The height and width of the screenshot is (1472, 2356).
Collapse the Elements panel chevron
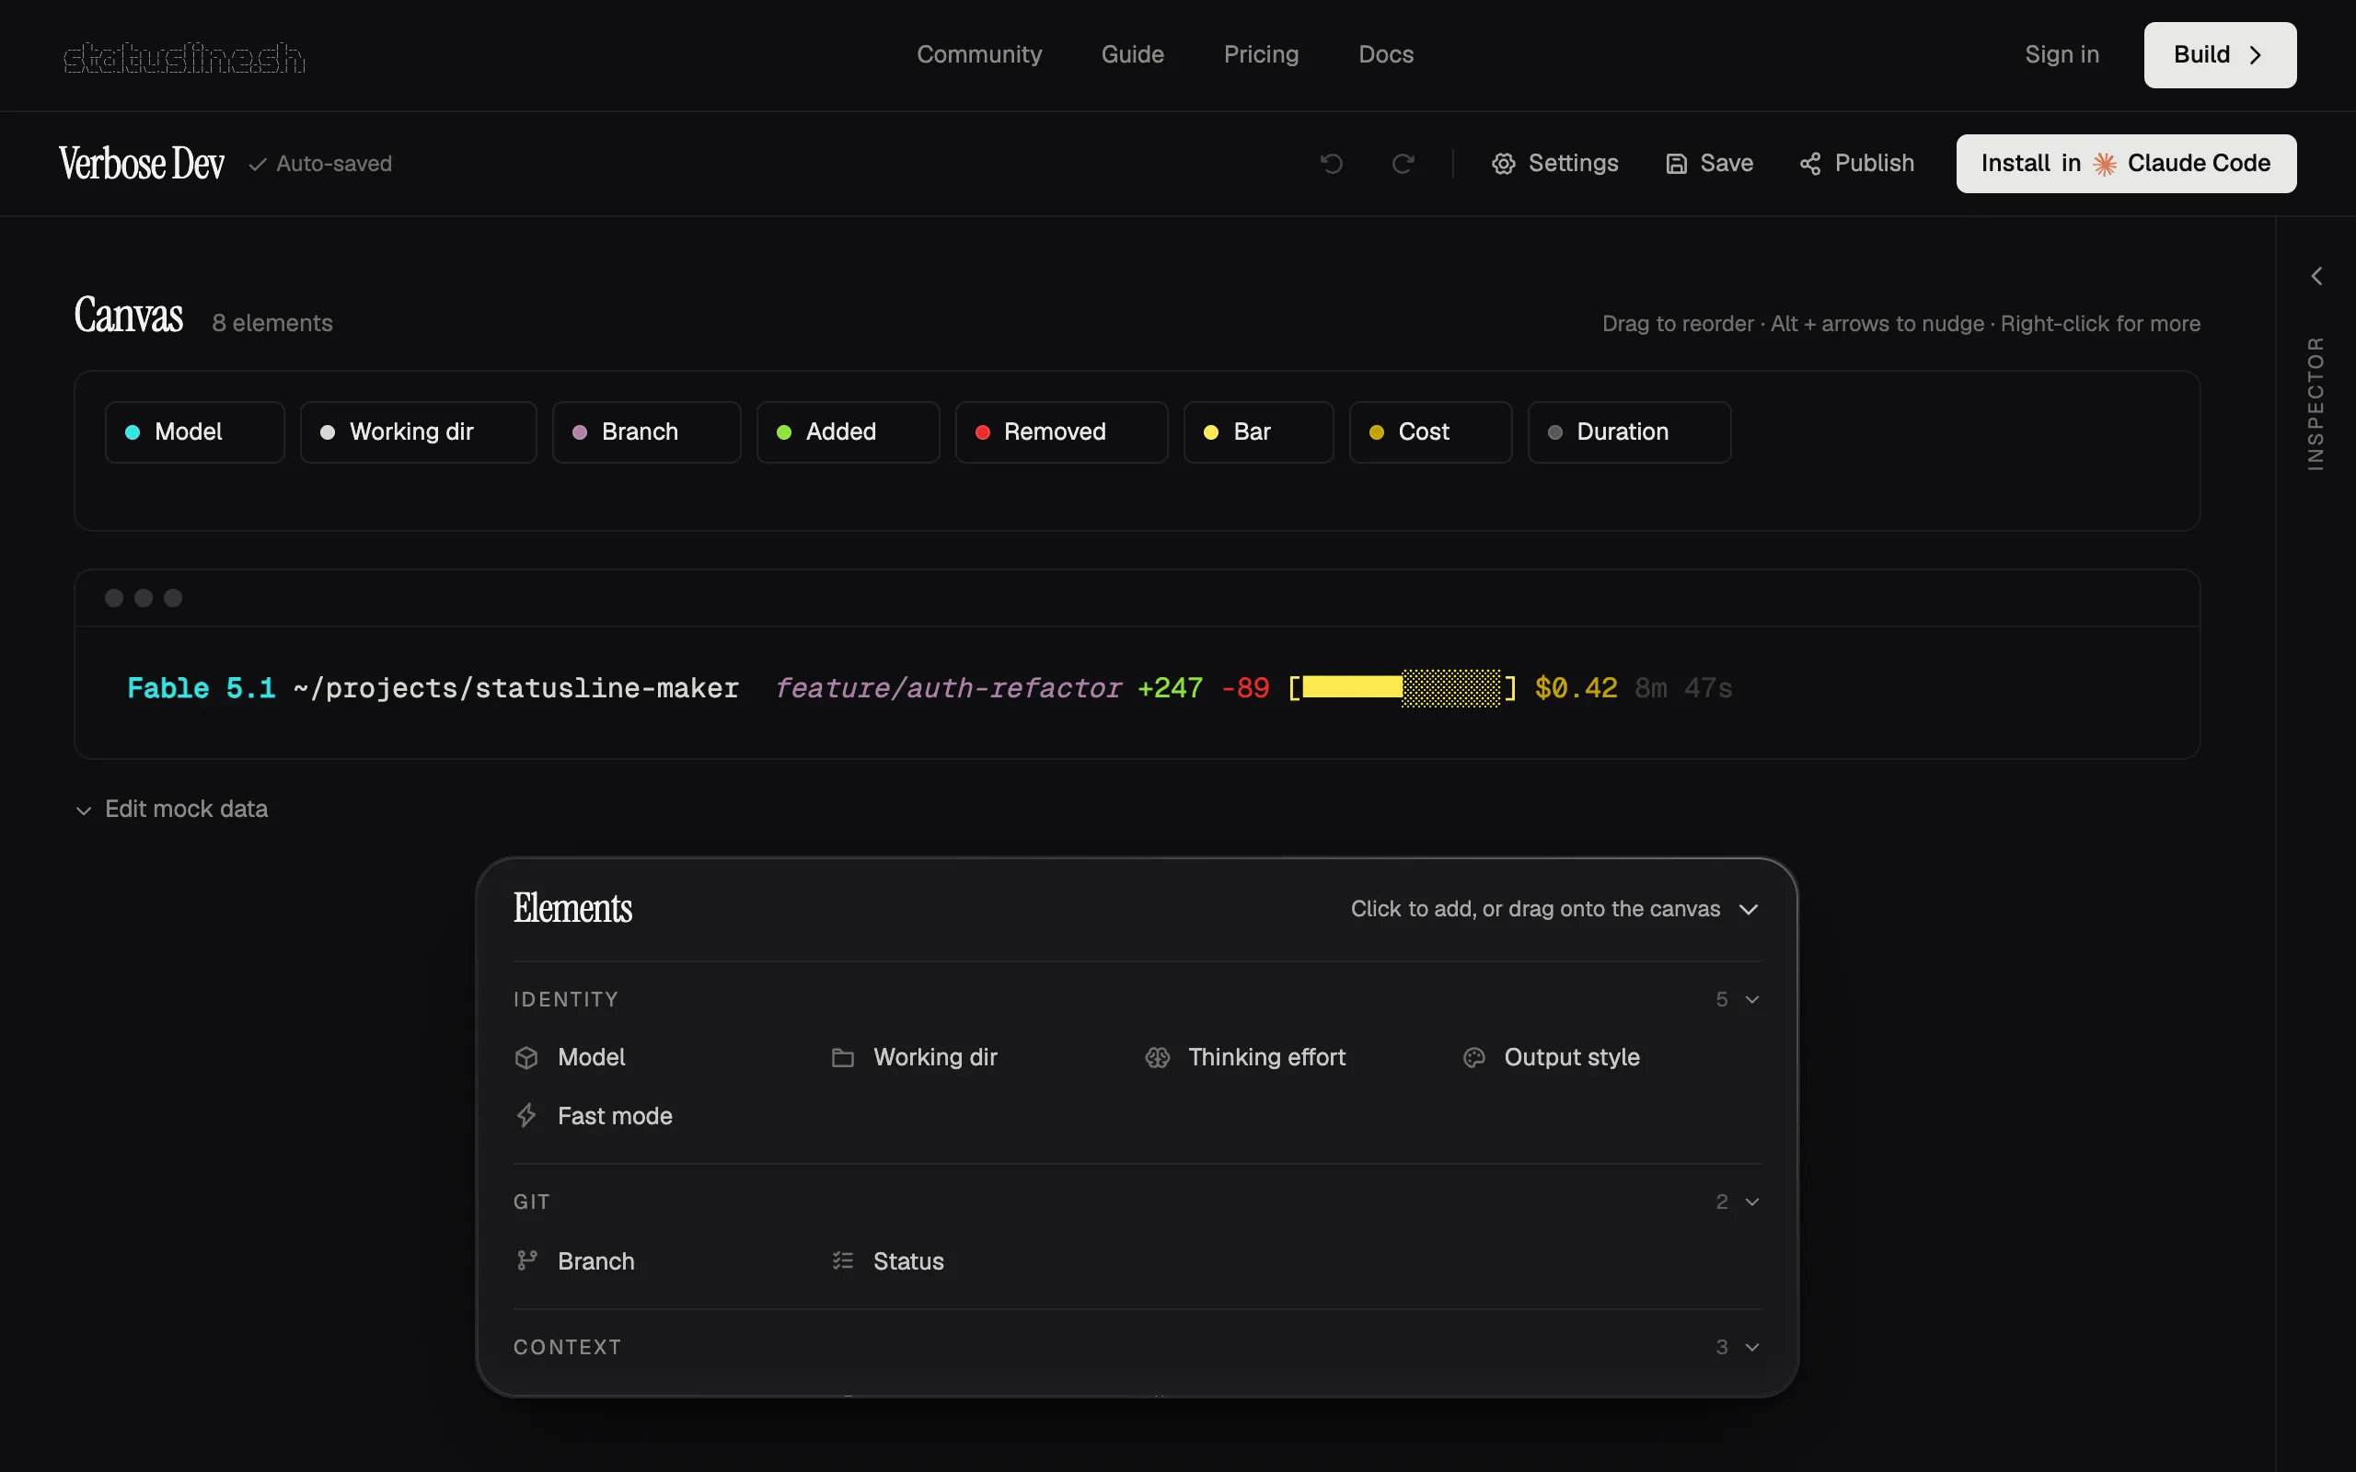(1749, 909)
